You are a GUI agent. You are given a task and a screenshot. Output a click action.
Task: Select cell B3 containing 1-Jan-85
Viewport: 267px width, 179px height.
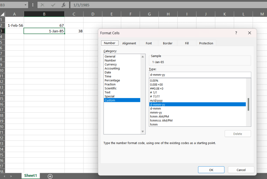tap(44, 31)
